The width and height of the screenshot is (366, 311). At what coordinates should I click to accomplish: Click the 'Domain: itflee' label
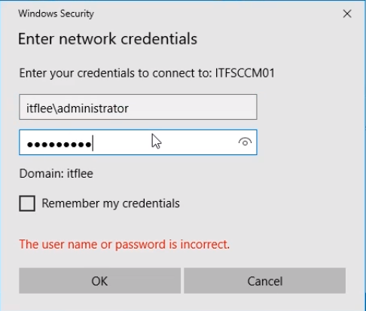click(56, 173)
